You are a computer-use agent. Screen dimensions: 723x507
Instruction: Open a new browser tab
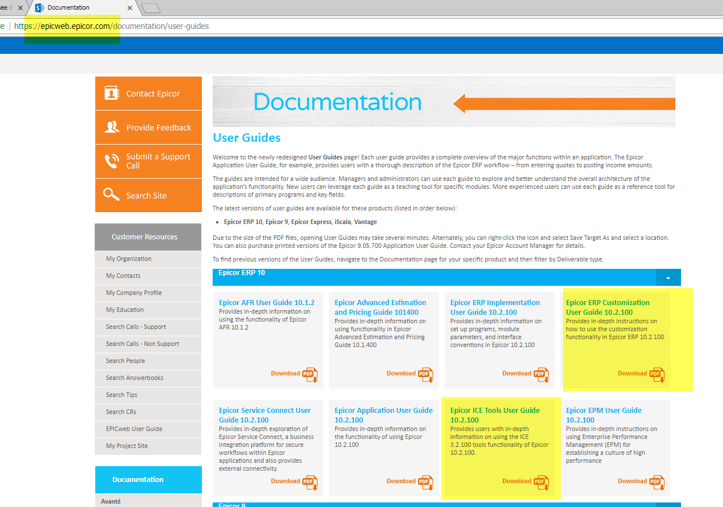(151, 8)
